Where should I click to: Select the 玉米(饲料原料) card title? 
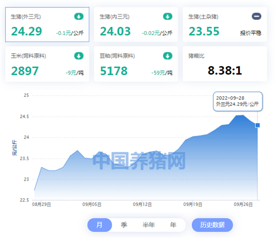(28, 56)
